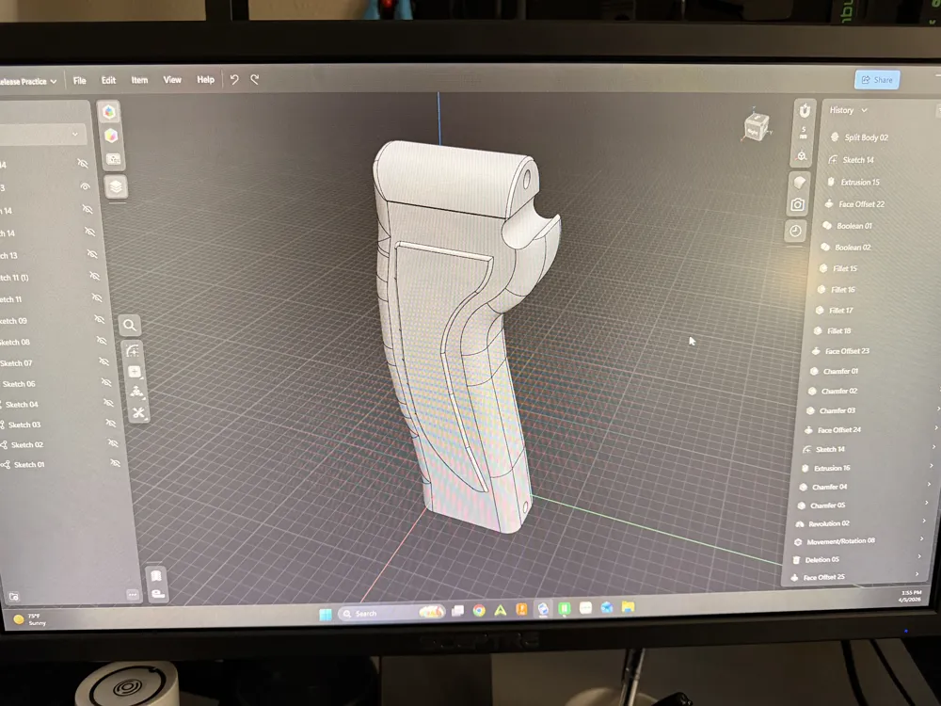Expand the Revolution 02 history step
The height and width of the screenshot is (706, 941).
coord(924,521)
